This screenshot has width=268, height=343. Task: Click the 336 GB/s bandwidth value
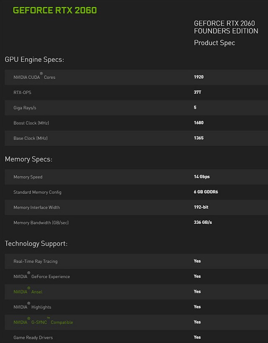(203, 223)
